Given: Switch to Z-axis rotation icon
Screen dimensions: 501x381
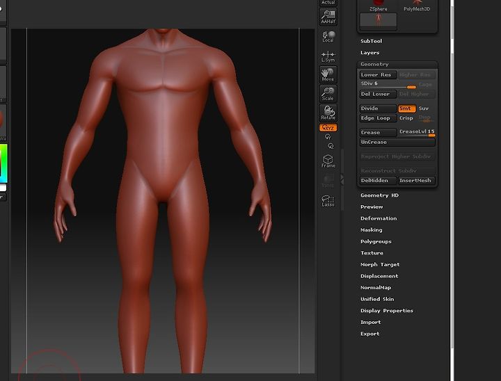Looking at the screenshot, I should point(331,146).
